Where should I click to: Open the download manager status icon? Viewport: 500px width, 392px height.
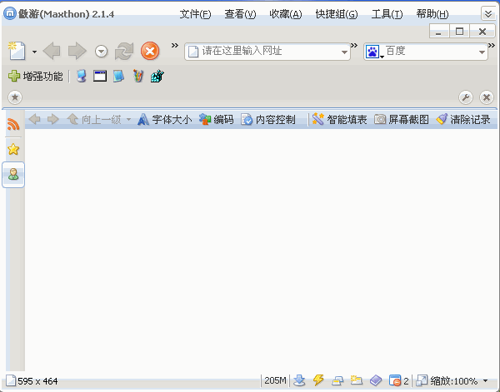[299, 380]
